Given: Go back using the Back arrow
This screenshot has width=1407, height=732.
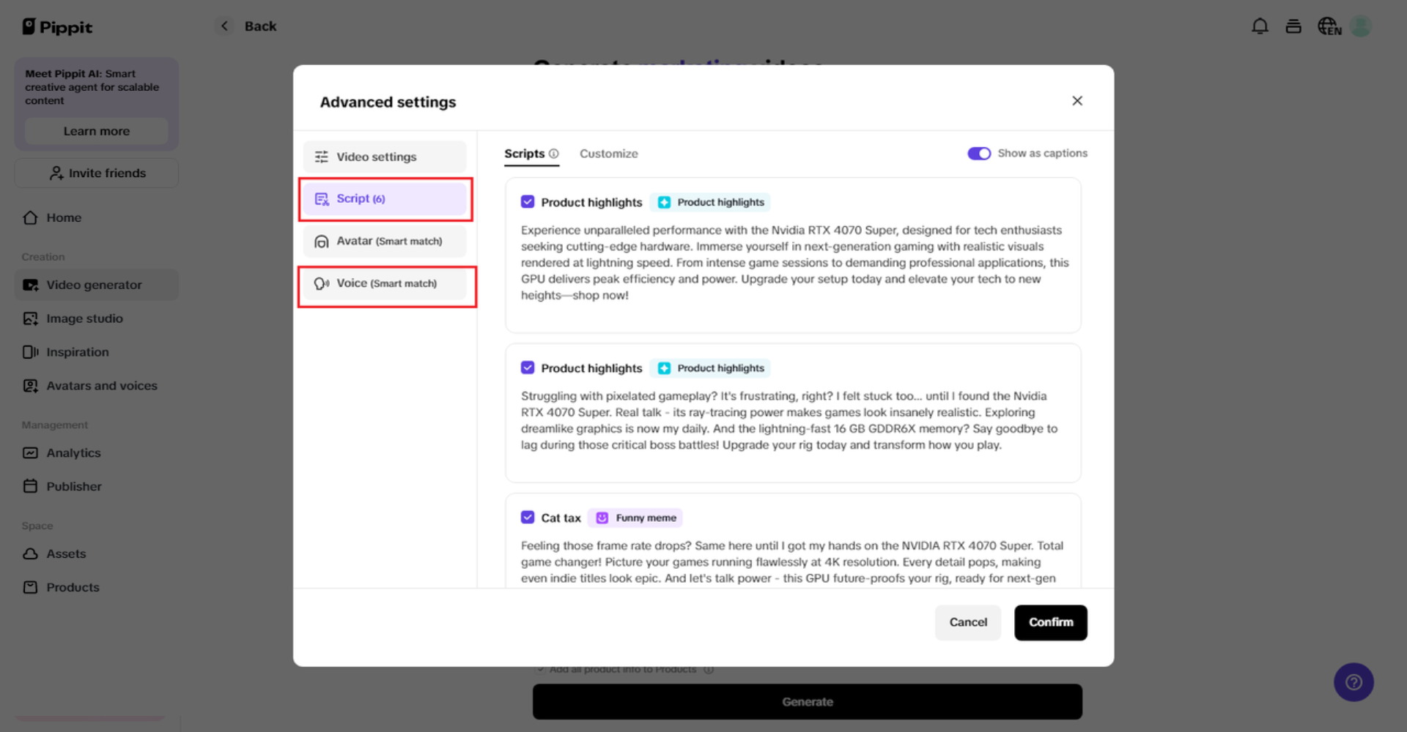Looking at the screenshot, I should [x=225, y=26].
